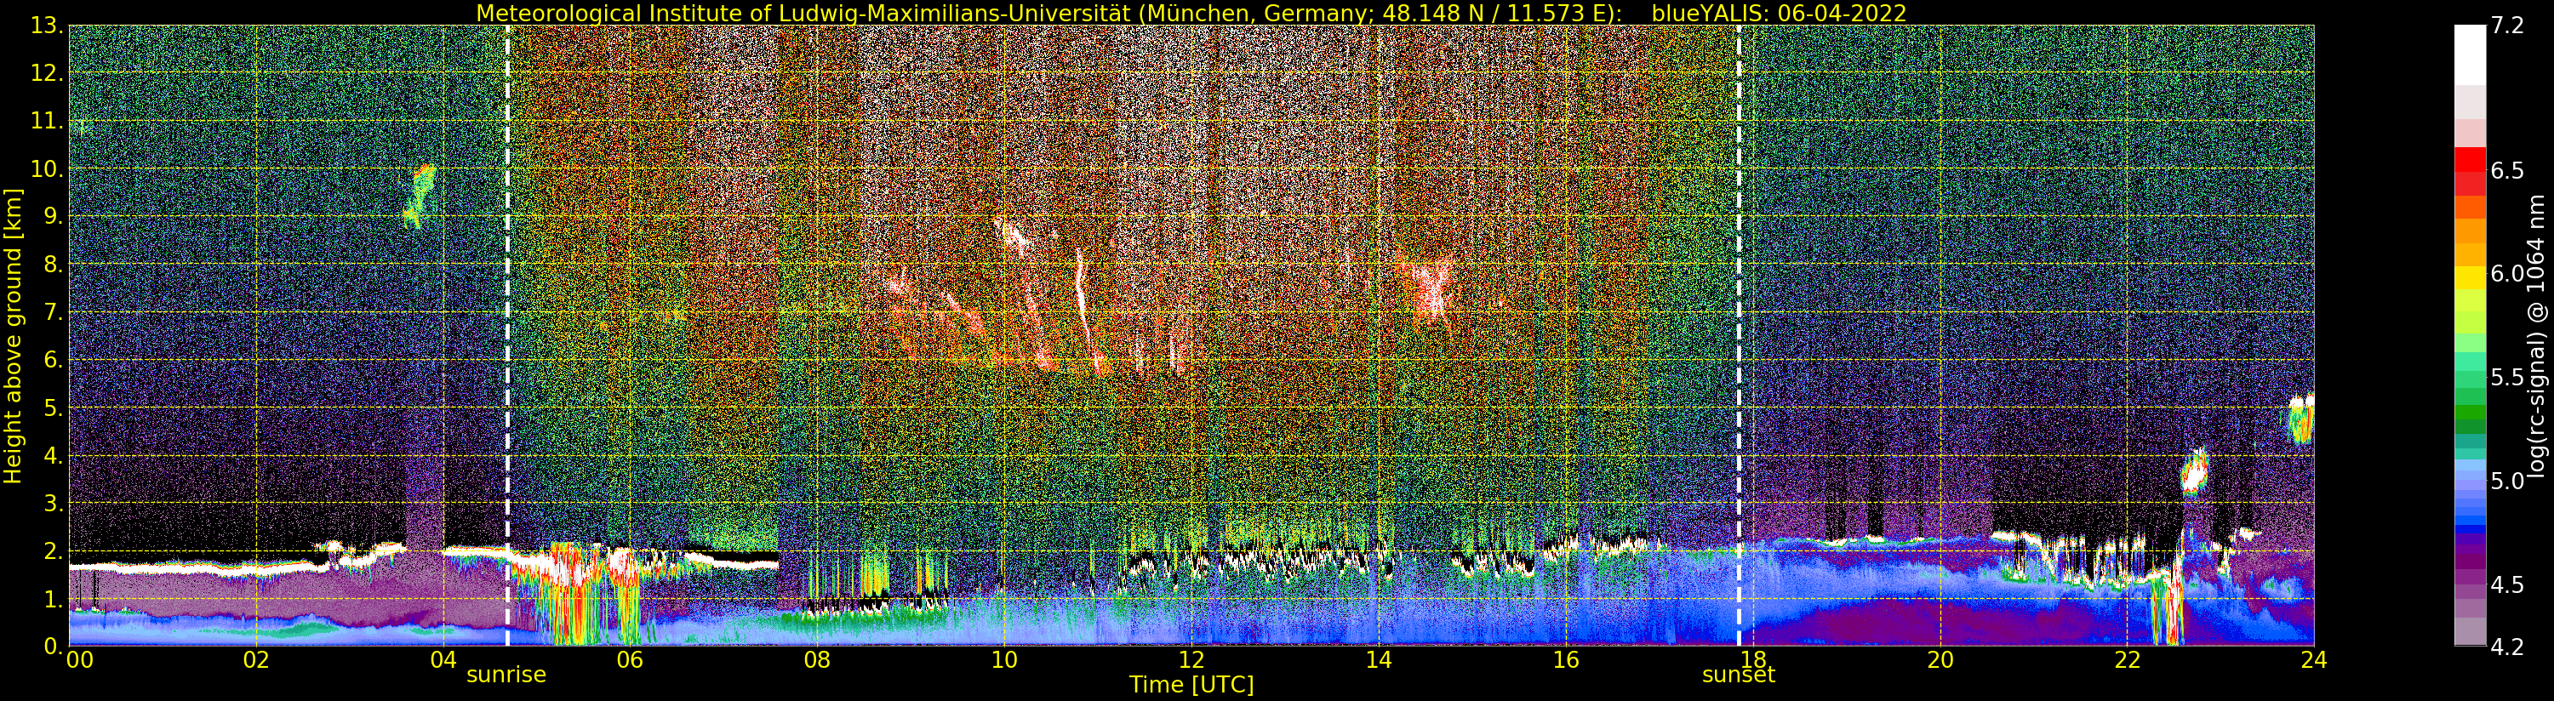2554x701 pixels.
Task: Click the 6.5 value on the colorbar
Action: coord(2507,170)
